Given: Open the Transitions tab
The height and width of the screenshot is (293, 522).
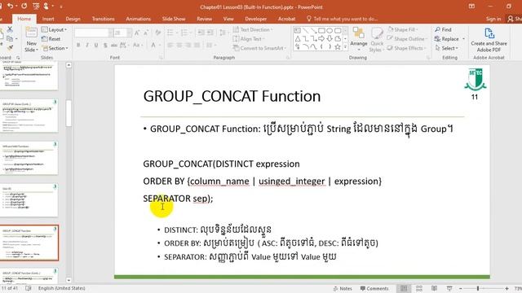Looking at the screenshot, I should (104, 19).
